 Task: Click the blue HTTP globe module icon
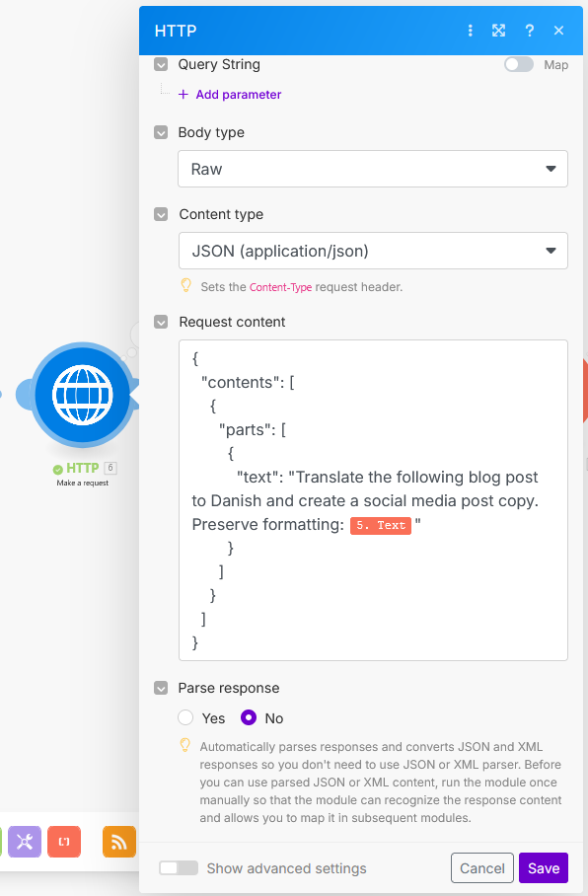point(82,394)
